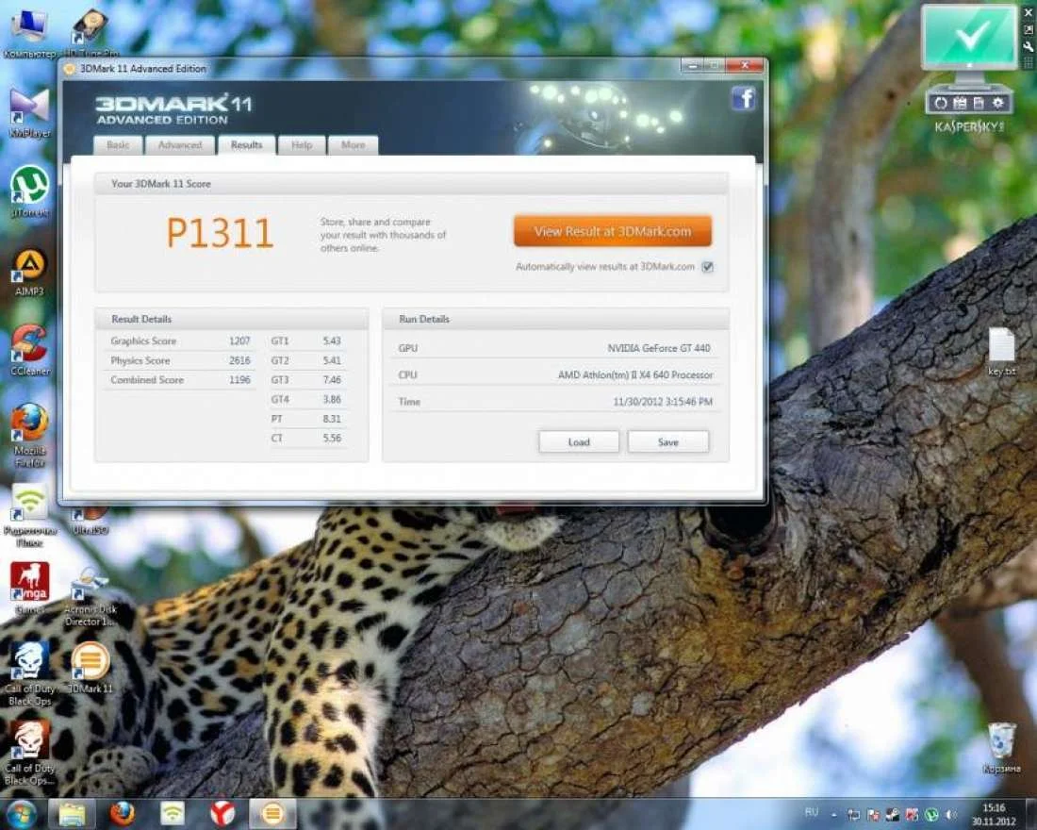Open the 3DMark 11 desktop shortcut

(x=91, y=667)
